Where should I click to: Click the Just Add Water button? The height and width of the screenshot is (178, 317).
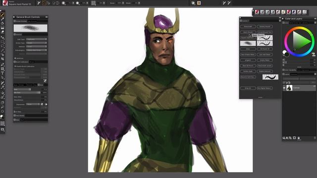tap(264, 54)
